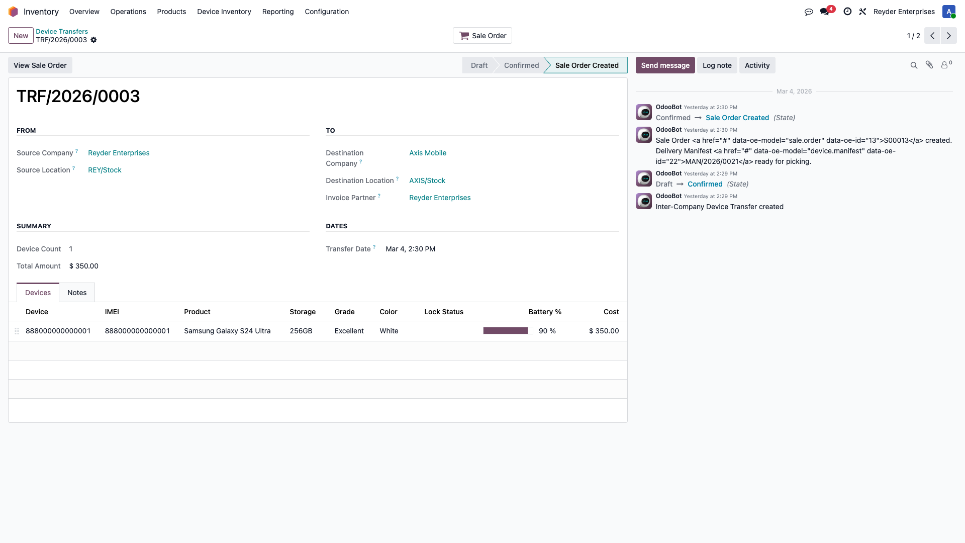This screenshot has height=543, width=965.
Task: Switch to the Notes tab
Action: click(x=77, y=293)
